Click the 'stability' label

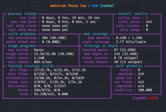point(123,90)
